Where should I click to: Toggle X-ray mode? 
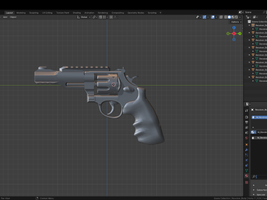point(221,17)
